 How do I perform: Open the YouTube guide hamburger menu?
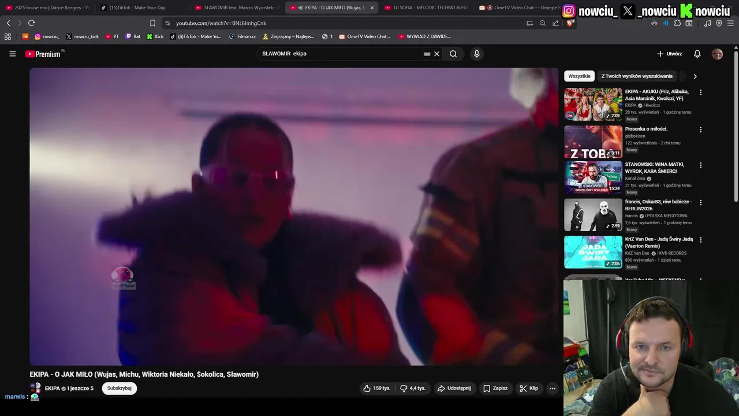coord(12,54)
